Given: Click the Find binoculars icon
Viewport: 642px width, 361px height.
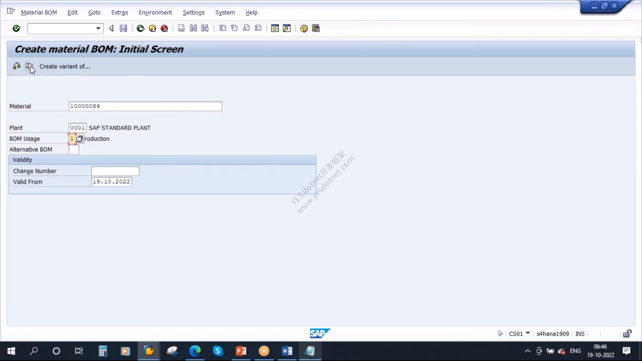Looking at the screenshot, I should [x=193, y=28].
